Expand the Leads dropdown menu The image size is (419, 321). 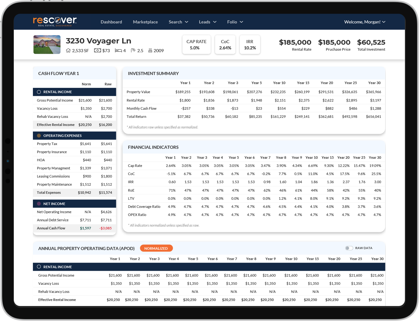(207, 22)
